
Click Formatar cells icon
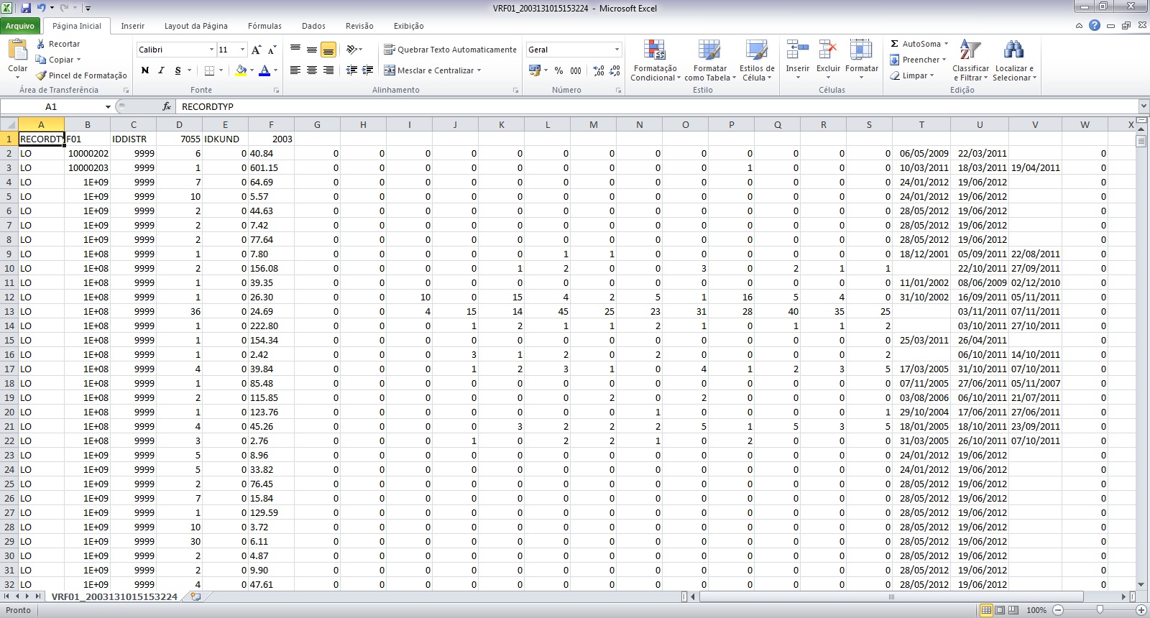pos(861,50)
